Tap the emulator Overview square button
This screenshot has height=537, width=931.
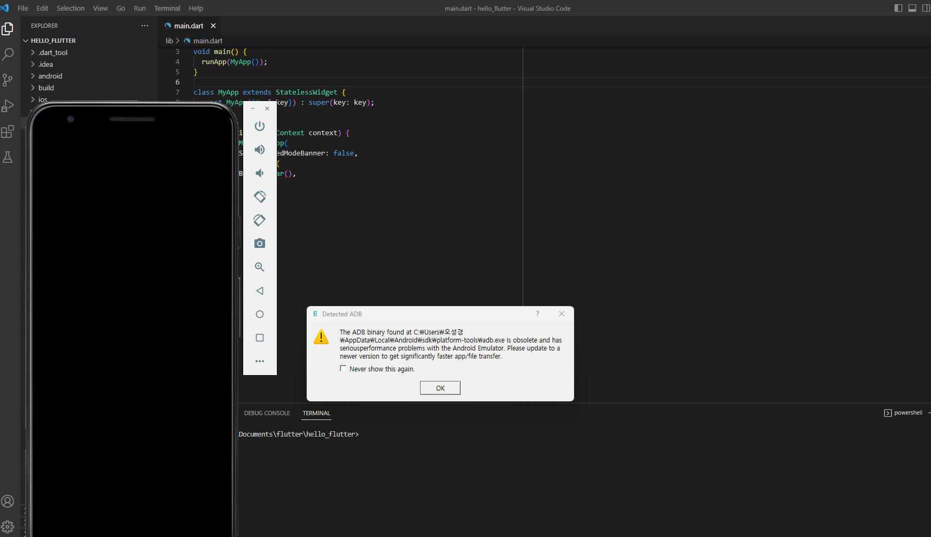260,338
